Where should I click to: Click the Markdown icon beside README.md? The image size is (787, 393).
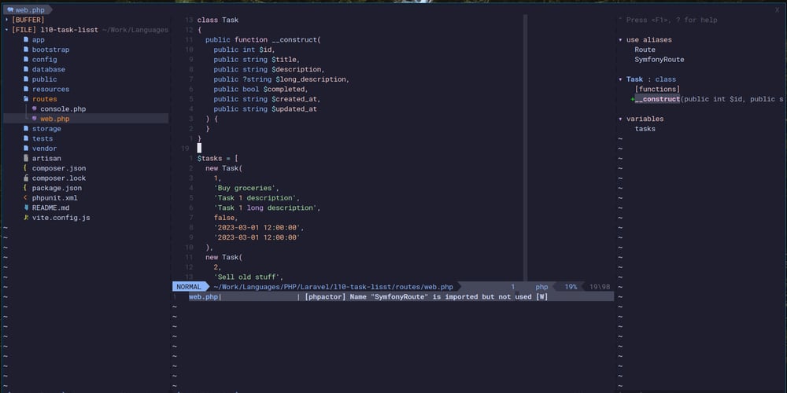26,208
